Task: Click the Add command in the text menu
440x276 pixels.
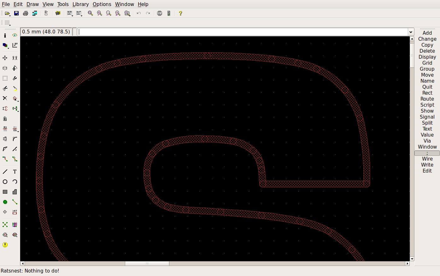Action: [427, 33]
